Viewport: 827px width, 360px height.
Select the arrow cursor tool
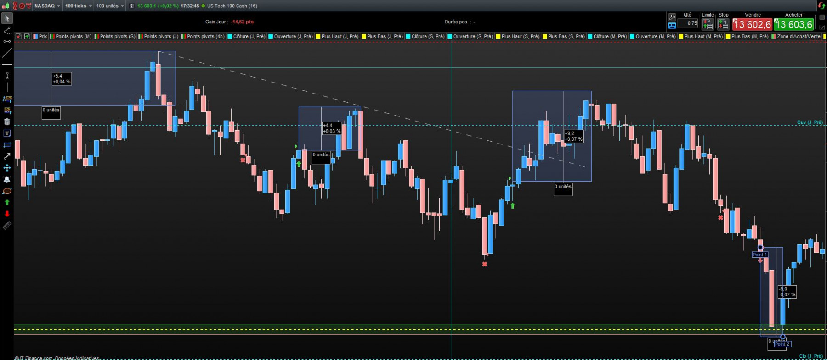tap(7, 18)
